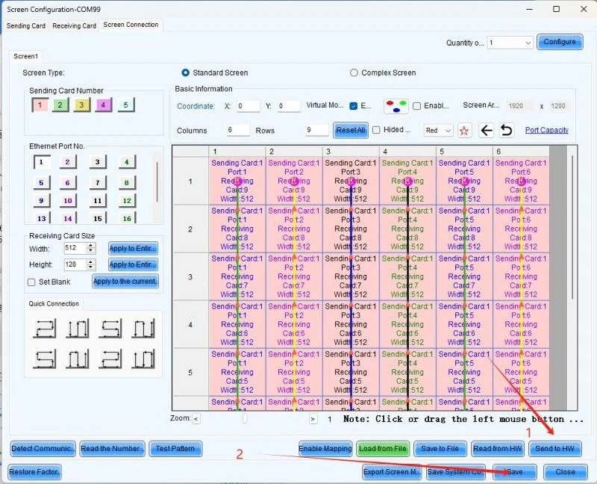Select the fourth Quick Connection pattern in the top row
Viewport: 597px width, 484px height.
(x=143, y=329)
